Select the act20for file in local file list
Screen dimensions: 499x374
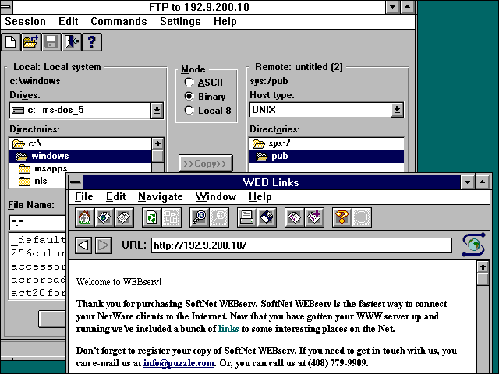click(x=38, y=293)
